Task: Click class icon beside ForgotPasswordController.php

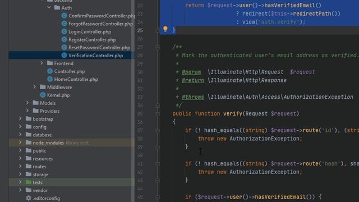Action: pyautogui.click(x=64, y=24)
